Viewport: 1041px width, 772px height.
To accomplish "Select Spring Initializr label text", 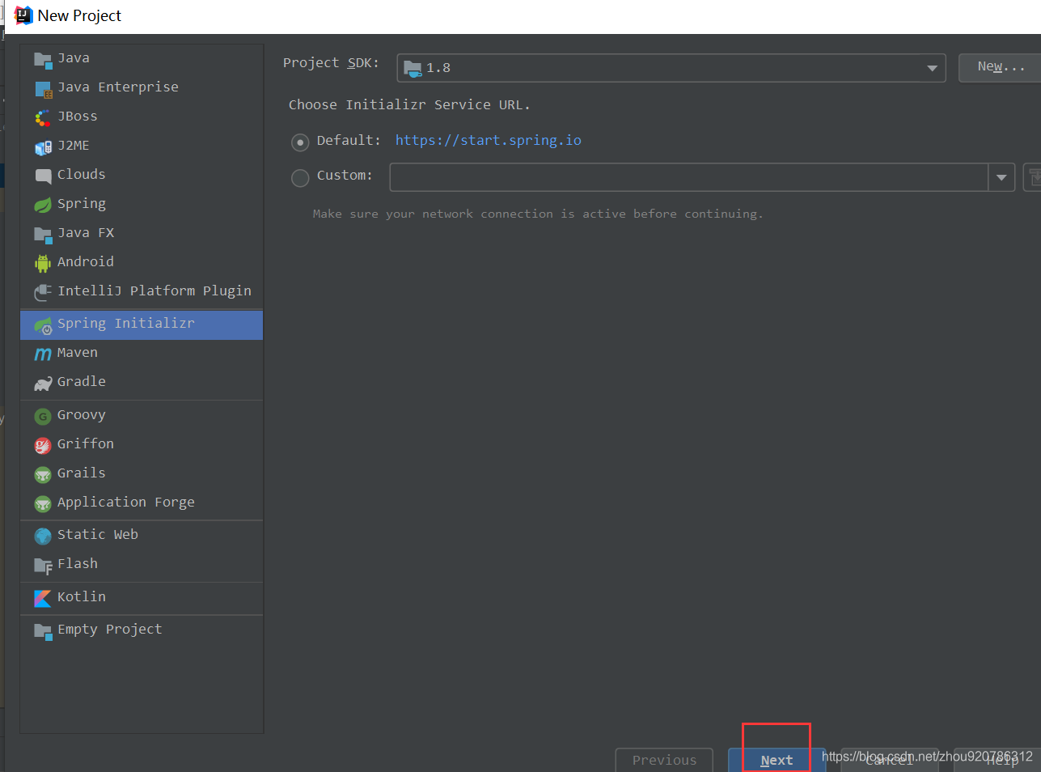I will [x=126, y=324].
